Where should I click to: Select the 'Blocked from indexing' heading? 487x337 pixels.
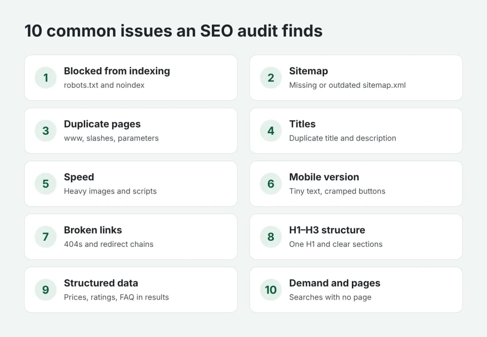click(117, 71)
